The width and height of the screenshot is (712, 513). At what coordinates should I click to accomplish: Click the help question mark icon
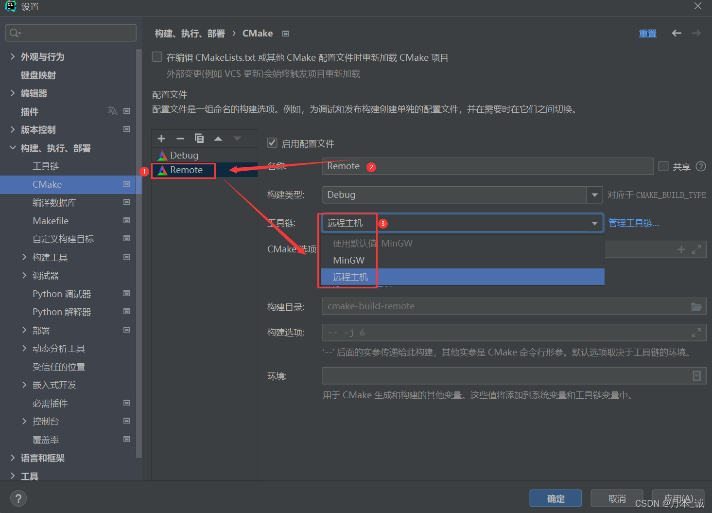pos(18,498)
